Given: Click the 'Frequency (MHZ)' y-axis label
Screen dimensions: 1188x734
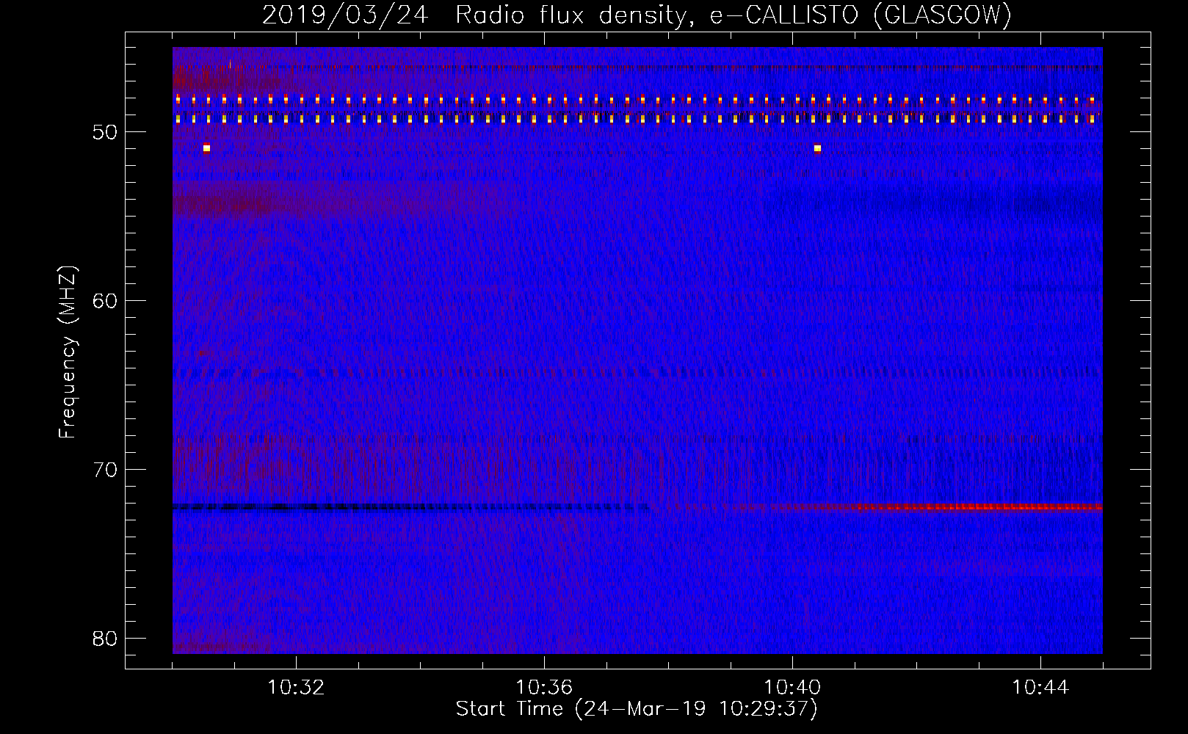Looking at the screenshot, I should click(x=68, y=352).
